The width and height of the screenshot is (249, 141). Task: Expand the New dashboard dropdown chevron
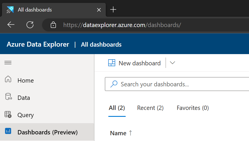point(172,63)
